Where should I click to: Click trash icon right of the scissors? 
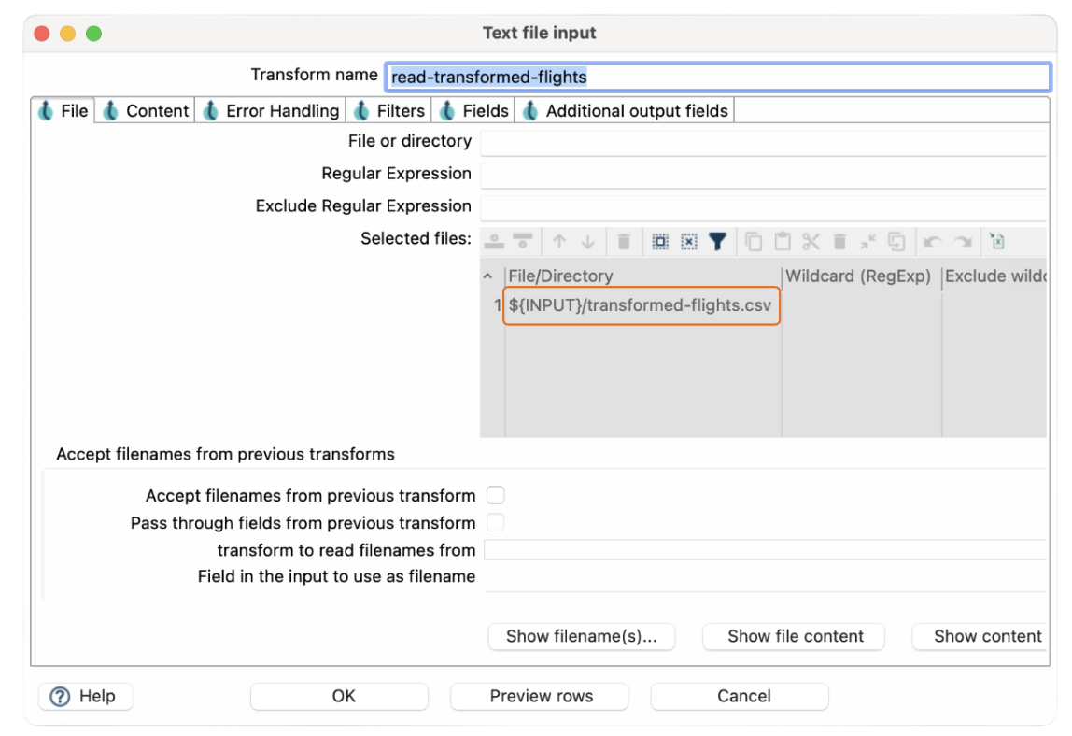point(839,242)
